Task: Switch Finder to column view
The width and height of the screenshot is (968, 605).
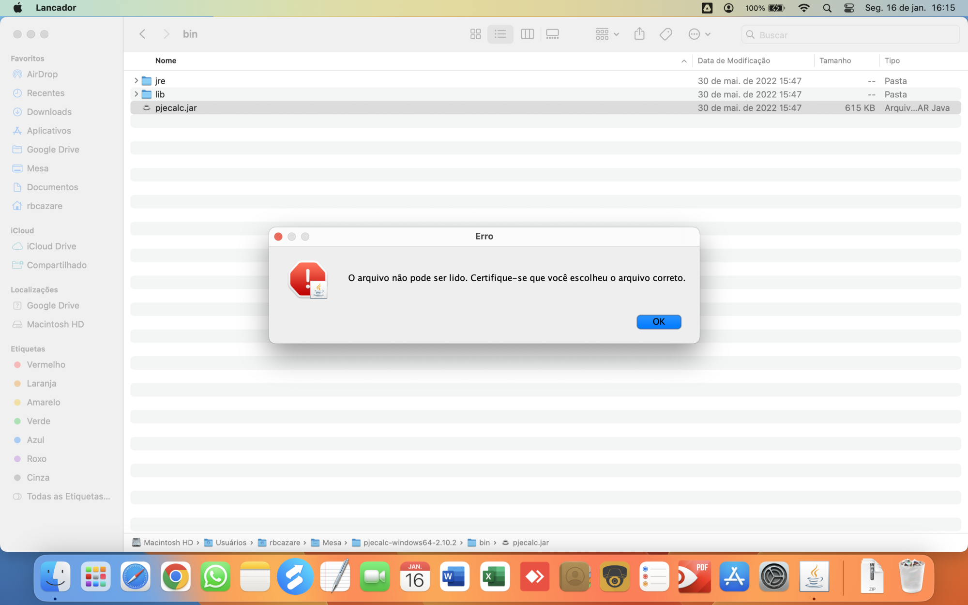Action: coord(527,34)
